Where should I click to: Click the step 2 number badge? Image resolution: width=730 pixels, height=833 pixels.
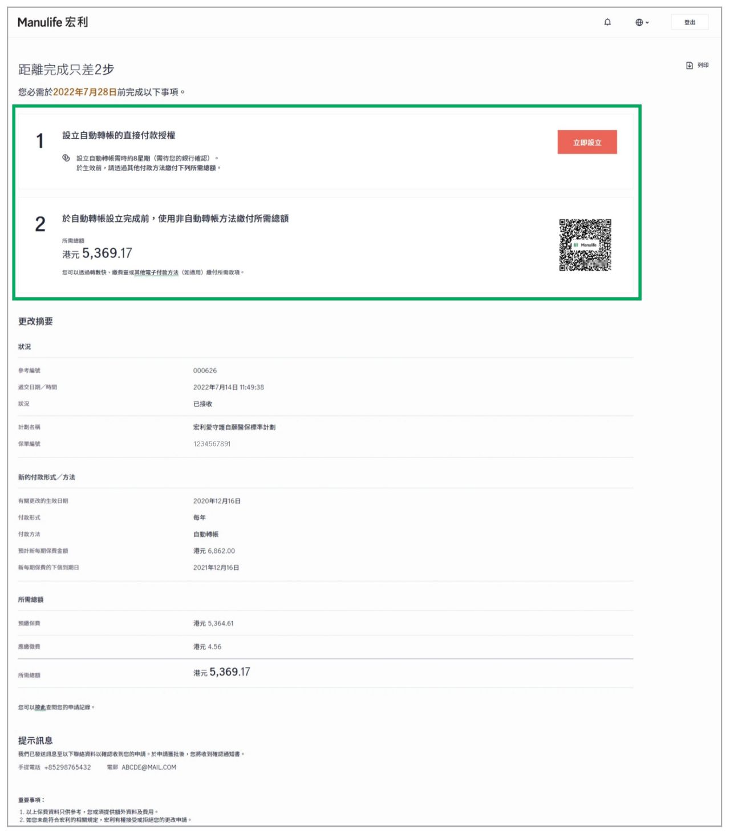40,224
